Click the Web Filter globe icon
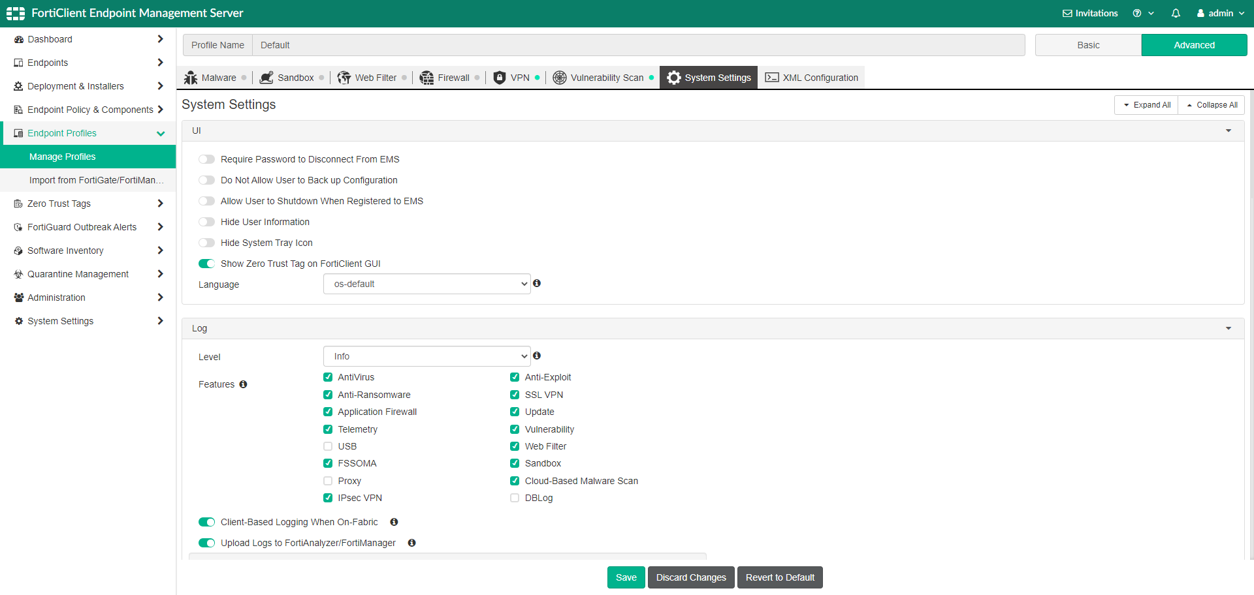 (344, 78)
